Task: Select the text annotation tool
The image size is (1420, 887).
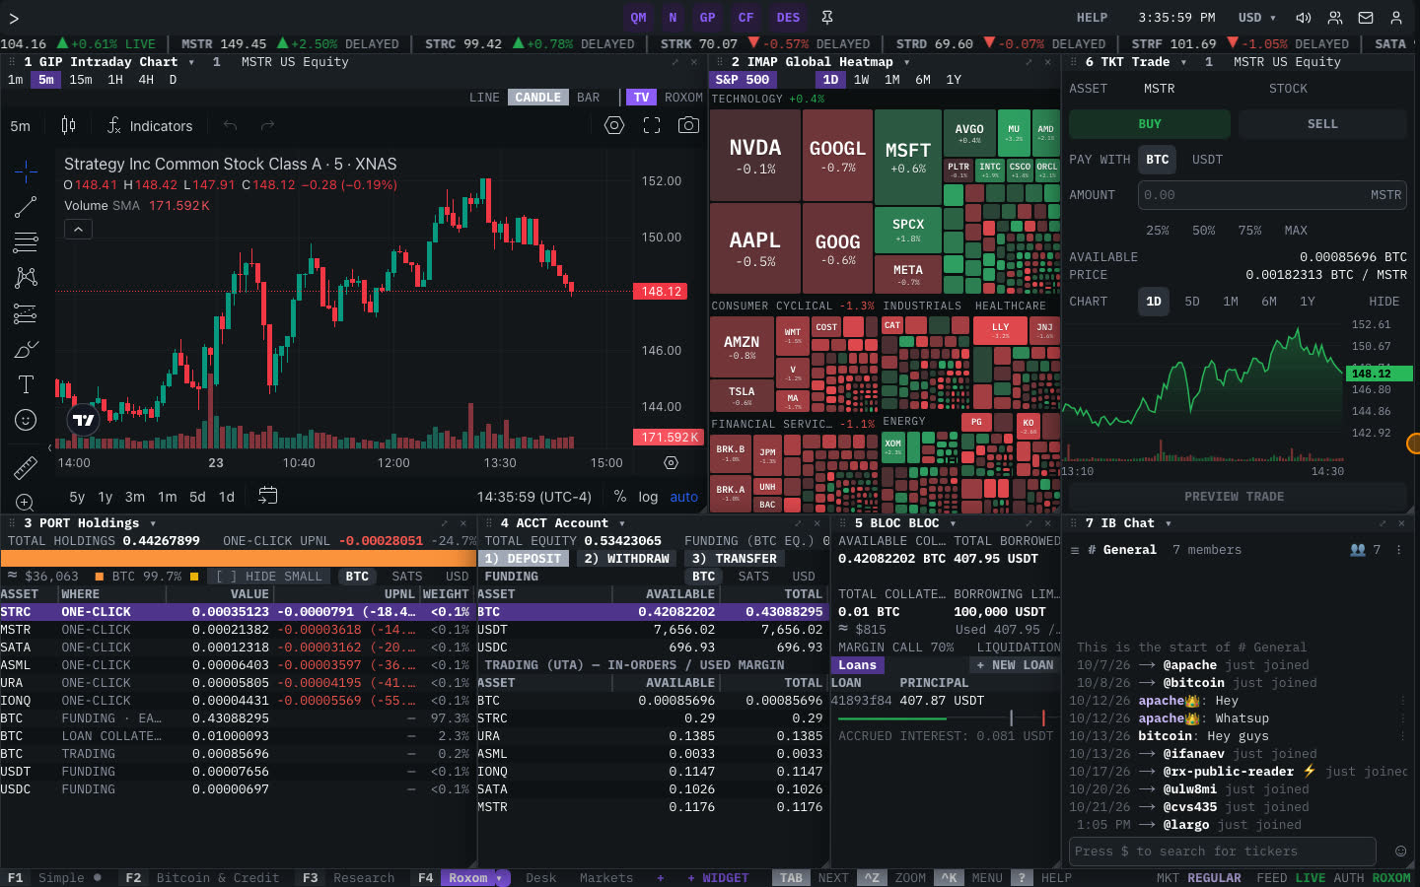Action: coord(26,384)
